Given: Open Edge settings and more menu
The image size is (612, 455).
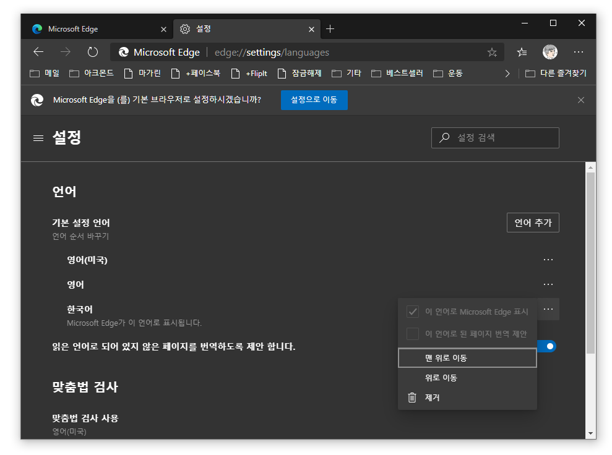Looking at the screenshot, I should tap(579, 52).
